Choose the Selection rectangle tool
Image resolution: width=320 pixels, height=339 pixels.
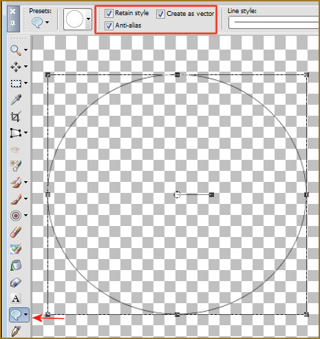coord(16,83)
